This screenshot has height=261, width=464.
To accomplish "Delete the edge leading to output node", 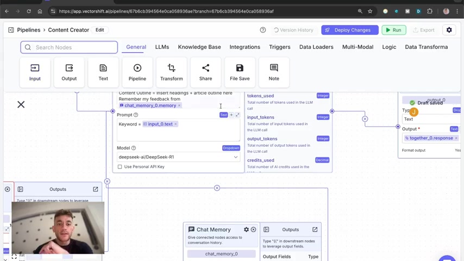I will pyautogui.click(x=365, y=119).
